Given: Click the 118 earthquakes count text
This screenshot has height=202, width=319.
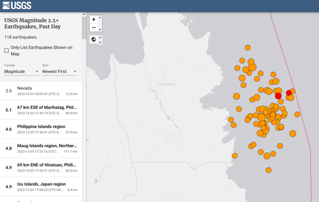Looking at the screenshot, I should (x=21, y=37).
